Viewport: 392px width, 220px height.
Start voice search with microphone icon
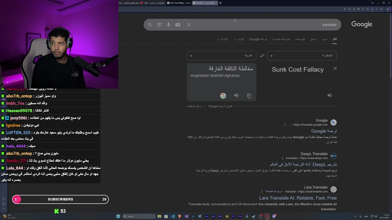pos(168,25)
